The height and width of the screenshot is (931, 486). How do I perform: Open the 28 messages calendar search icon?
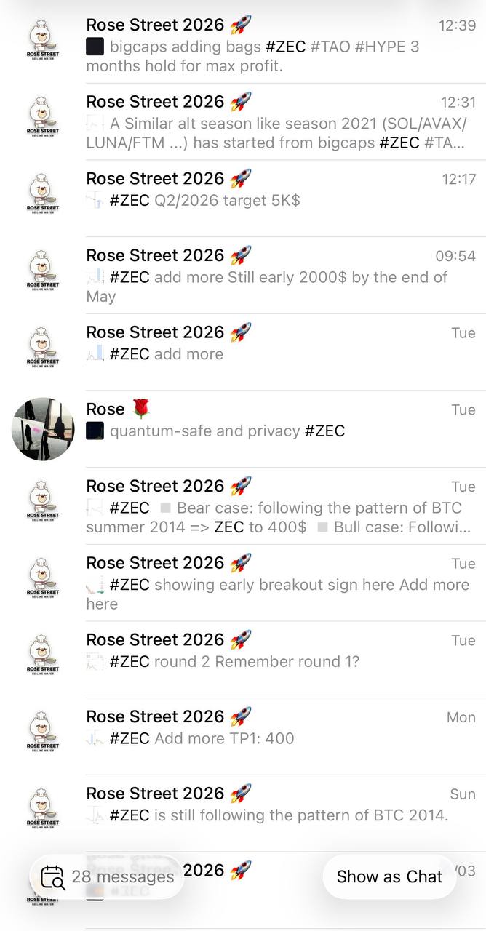point(53,876)
